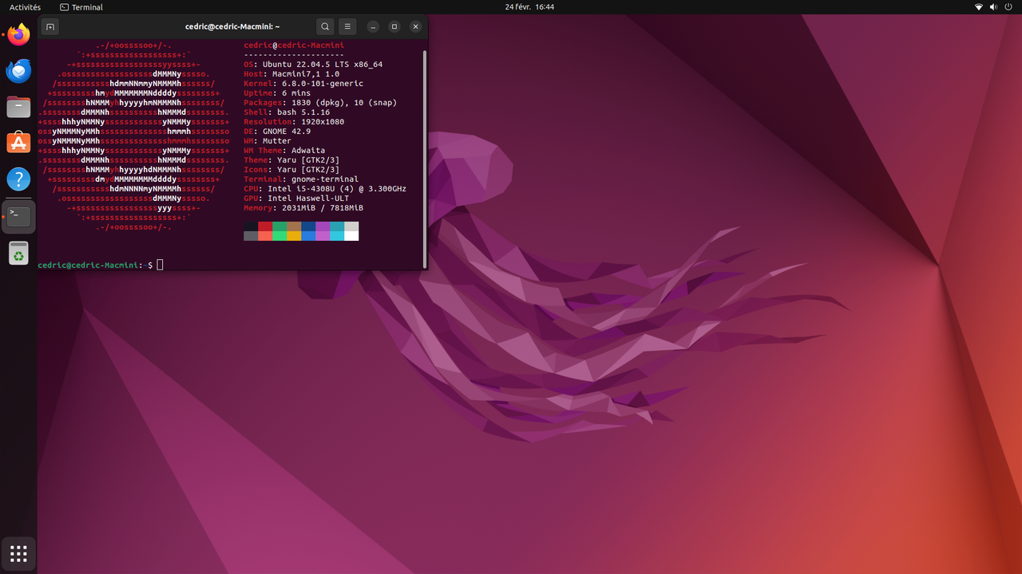Click the Host line Macmini7,1 1.0
This screenshot has width=1022, height=574.
pyautogui.click(x=291, y=74)
